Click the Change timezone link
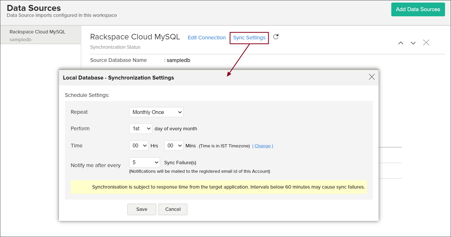The width and height of the screenshot is (451, 237). pos(262,146)
